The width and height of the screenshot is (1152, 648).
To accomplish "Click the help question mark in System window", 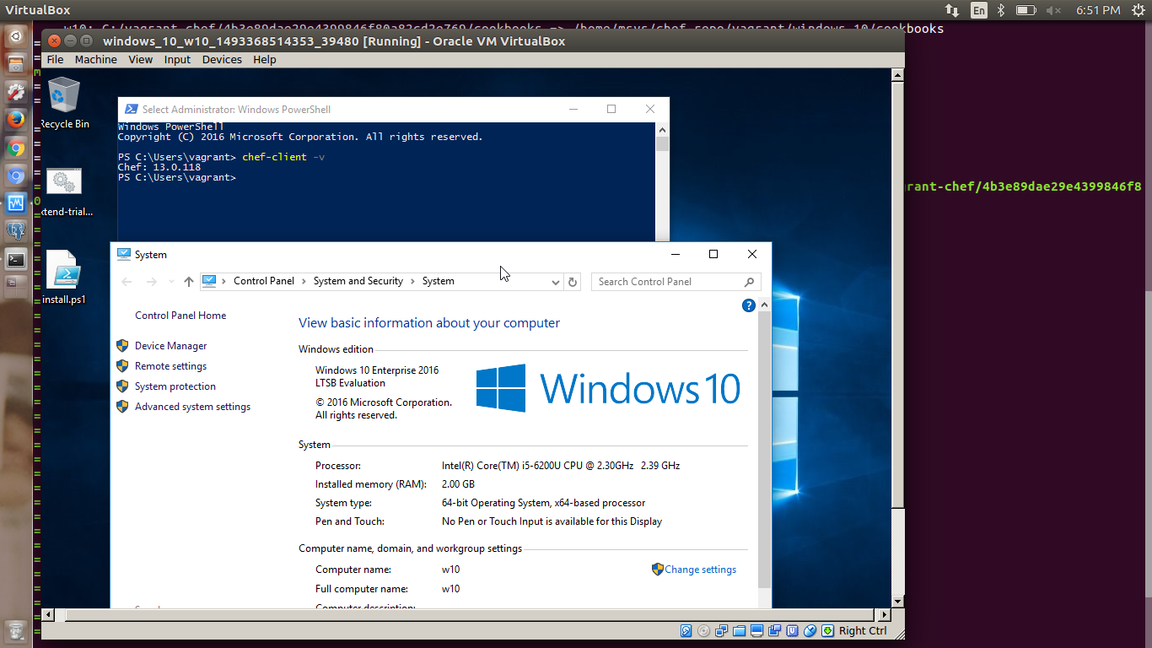I will point(748,305).
